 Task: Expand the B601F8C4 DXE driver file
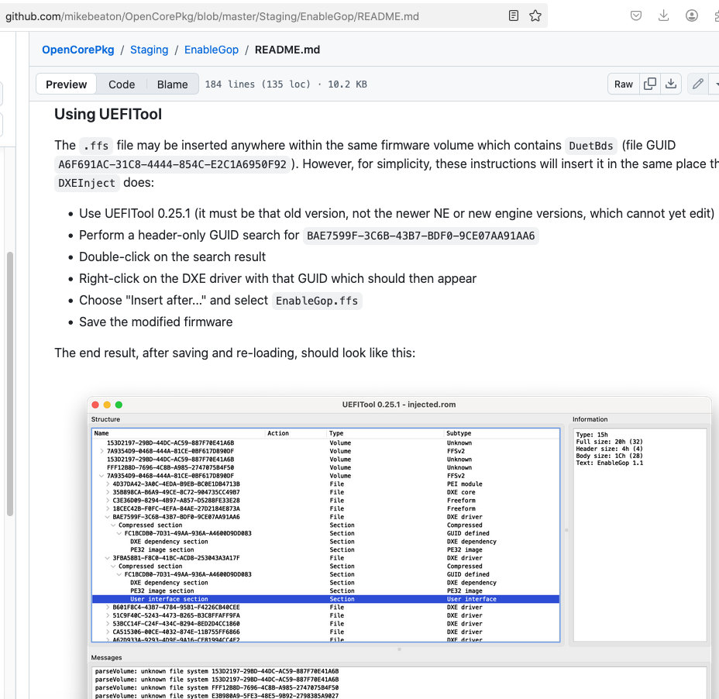(108, 608)
